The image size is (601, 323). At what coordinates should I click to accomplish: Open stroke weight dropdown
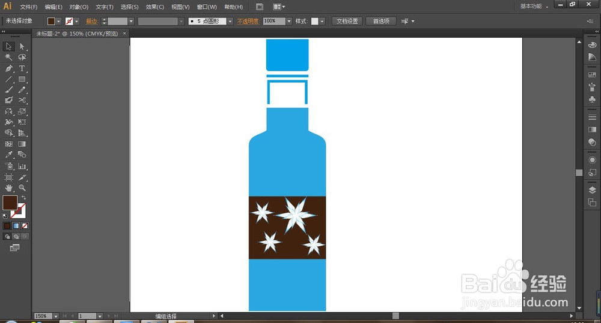pos(131,22)
